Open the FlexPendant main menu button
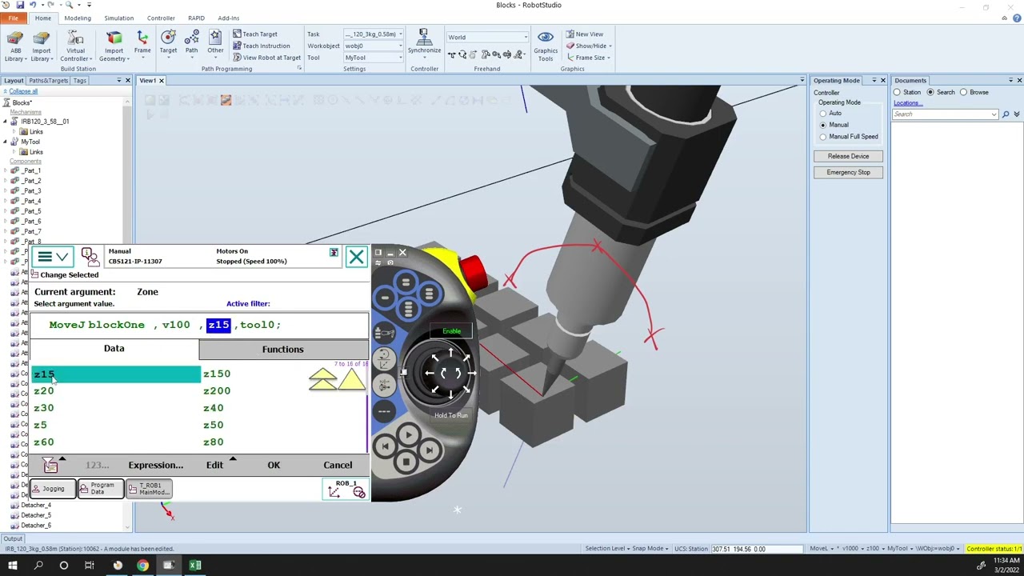Screen dimensions: 1024x576 click(53, 257)
